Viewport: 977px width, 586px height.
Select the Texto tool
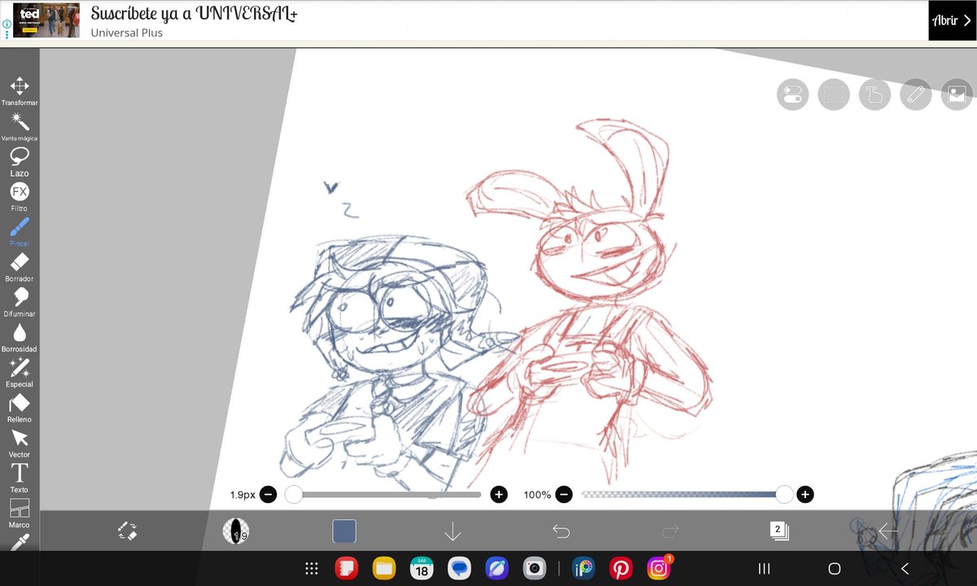[20, 478]
